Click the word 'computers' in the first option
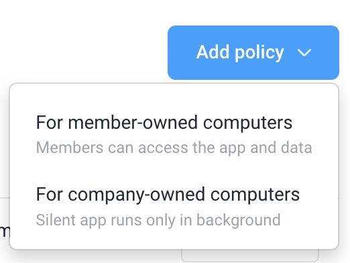Viewport: 350px width, 263px height. (x=247, y=123)
